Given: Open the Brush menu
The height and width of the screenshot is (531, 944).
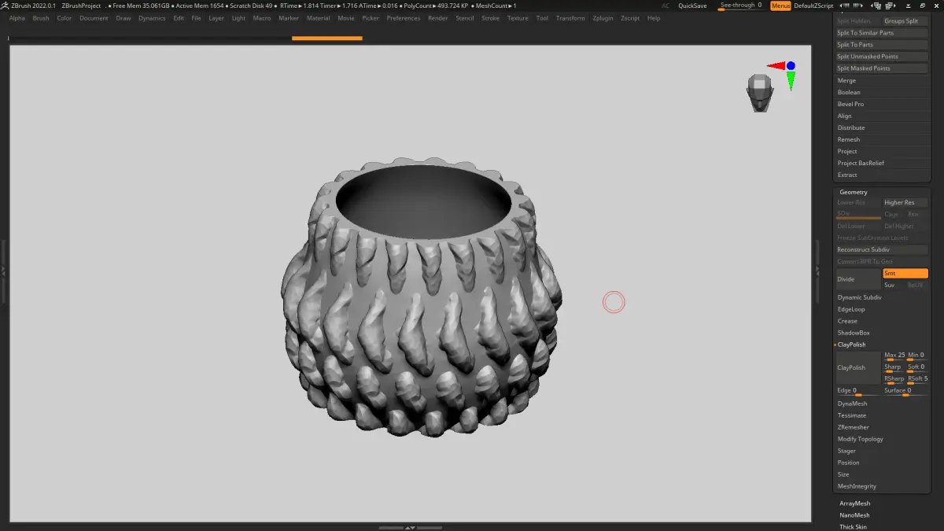Looking at the screenshot, I should 41,18.
